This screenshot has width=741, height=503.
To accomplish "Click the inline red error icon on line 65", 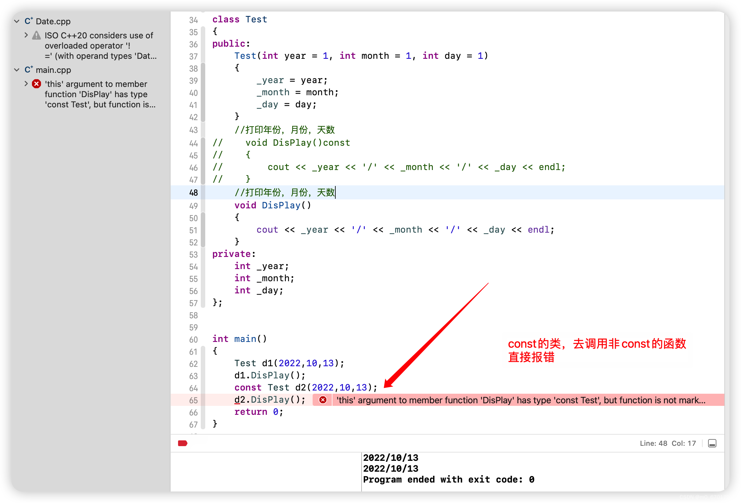I will 323,400.
